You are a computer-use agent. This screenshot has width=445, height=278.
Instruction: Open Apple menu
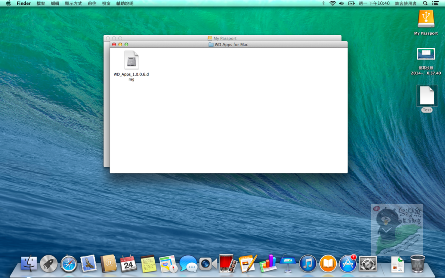point(8,3)
